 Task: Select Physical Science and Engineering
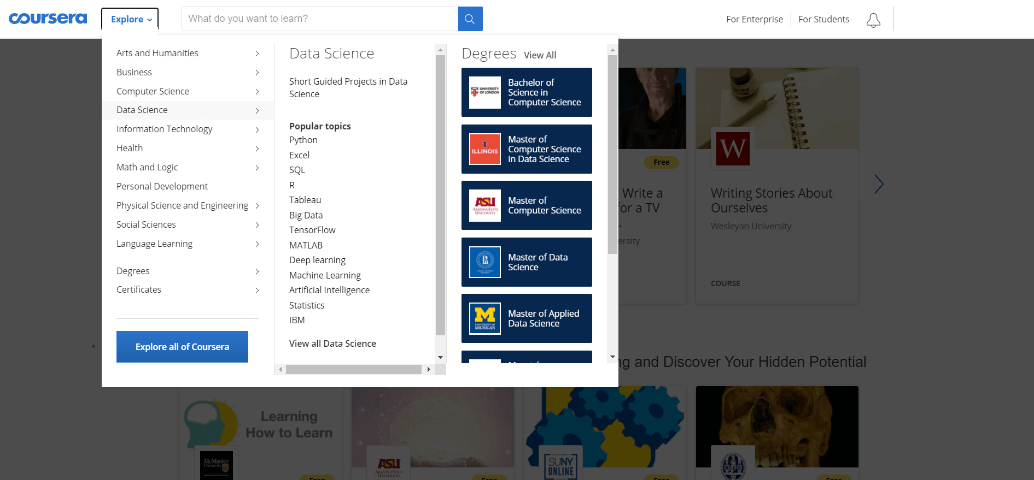coord(182,205)
